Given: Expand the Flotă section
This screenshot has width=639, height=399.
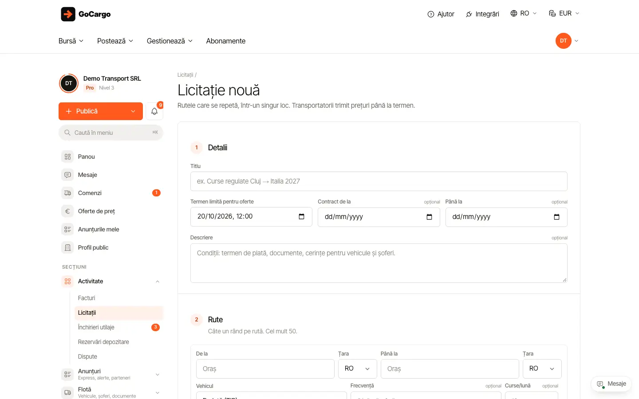Looking at the screenshot, I should tap(158, 393).
